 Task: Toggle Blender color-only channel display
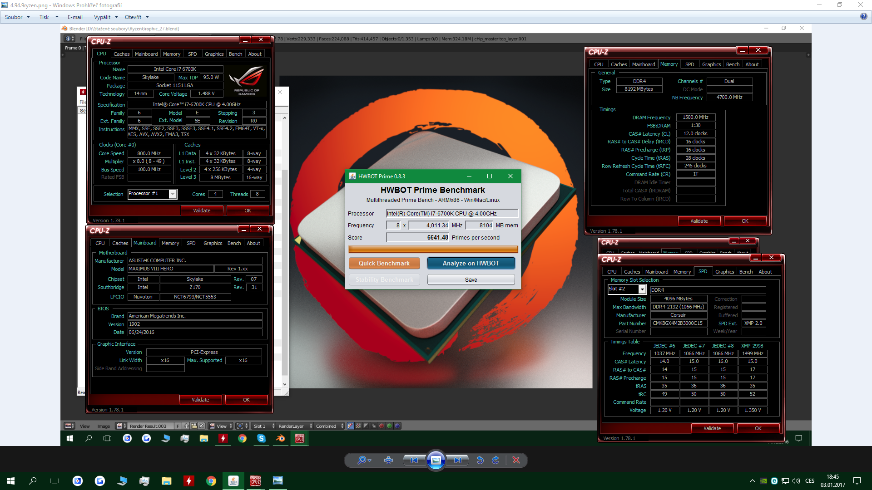point(358,426)
